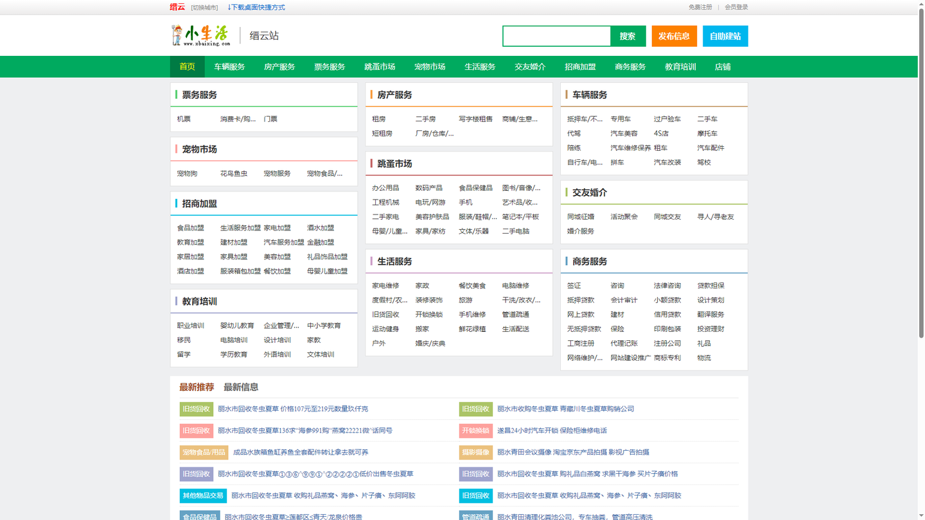Open the 家电维修 service category
The image size is (925, 520).
(385, 286)
